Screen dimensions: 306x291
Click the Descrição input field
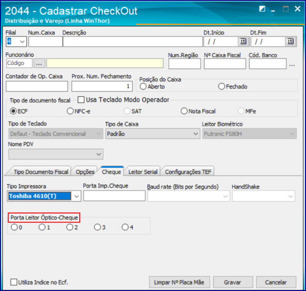tap(133, 42)
